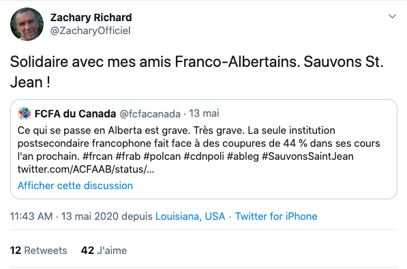The image size is (407, 269).
Task: Open the quoted tweet body text
Action: [x=199, y=150]
